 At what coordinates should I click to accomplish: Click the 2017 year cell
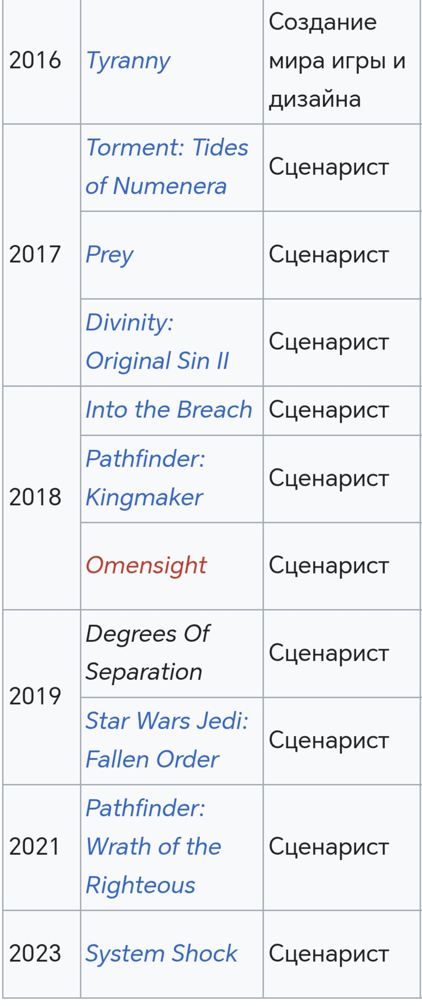pyautogui.click(x=42, y=255)
